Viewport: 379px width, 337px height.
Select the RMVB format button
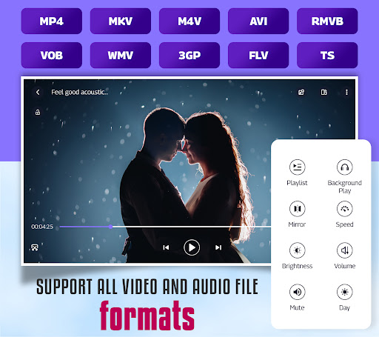[327, 21]
